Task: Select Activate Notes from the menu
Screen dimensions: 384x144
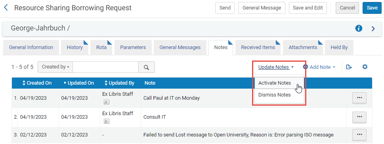Action: (x=275, y=83)
